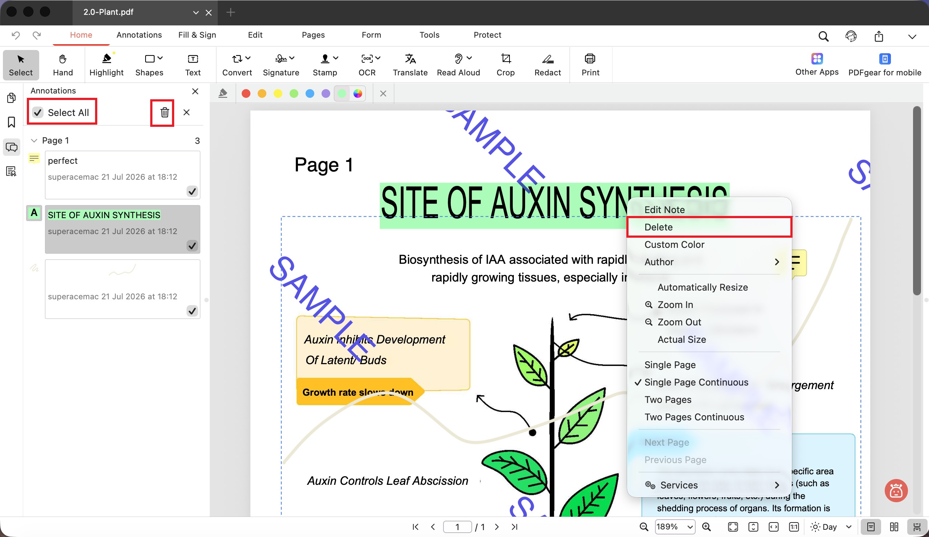Toggle the annotations sidebar panel
929x537 pixels.
tap(11, 147)
